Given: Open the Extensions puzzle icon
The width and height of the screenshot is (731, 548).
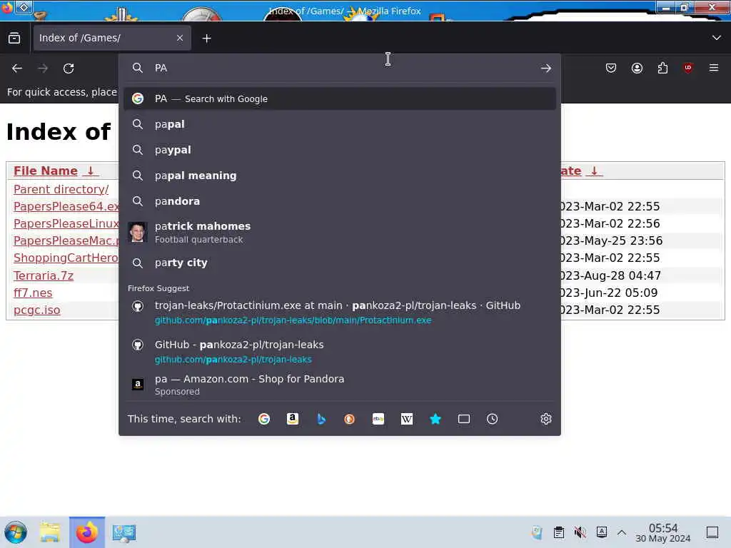Looking at the screenshot, I should coord(662,68).
